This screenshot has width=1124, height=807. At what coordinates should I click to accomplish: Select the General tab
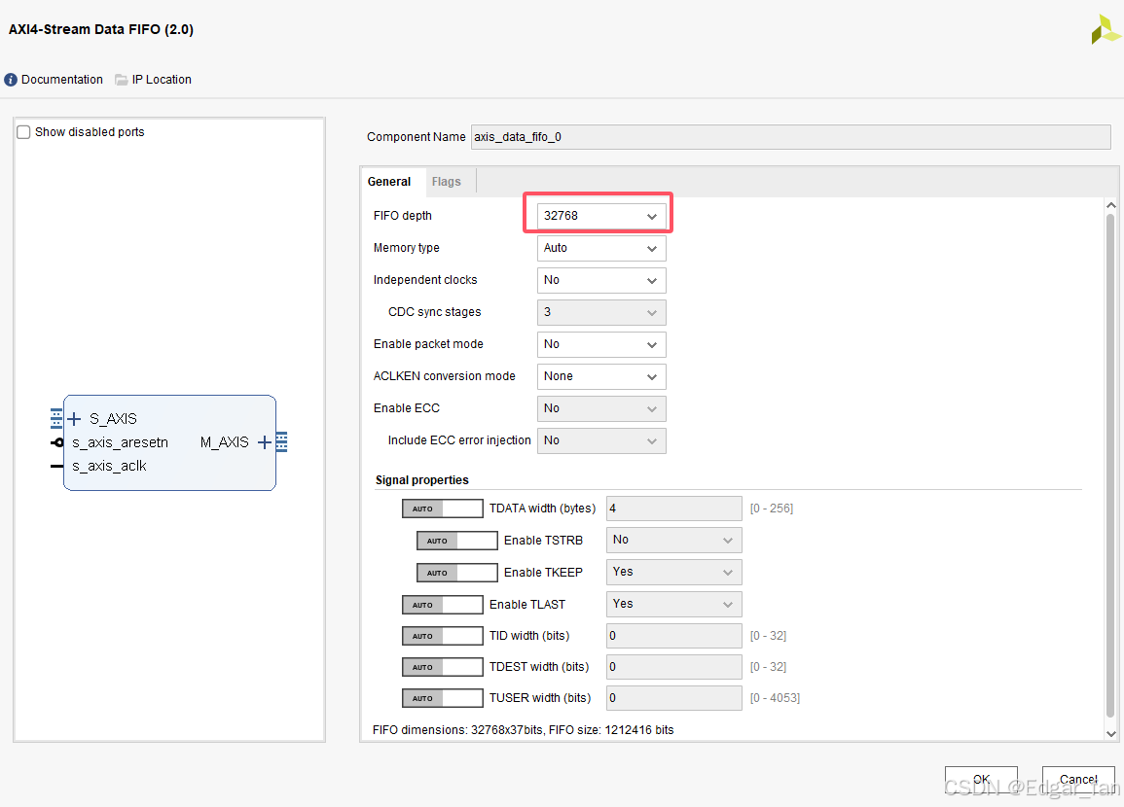pyautogui.click(x=390, y=181)
